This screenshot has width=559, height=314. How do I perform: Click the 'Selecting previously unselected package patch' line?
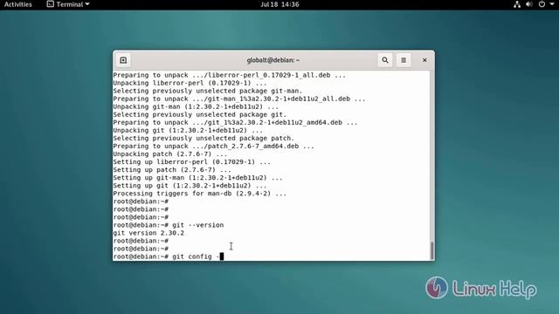(204, 138)
